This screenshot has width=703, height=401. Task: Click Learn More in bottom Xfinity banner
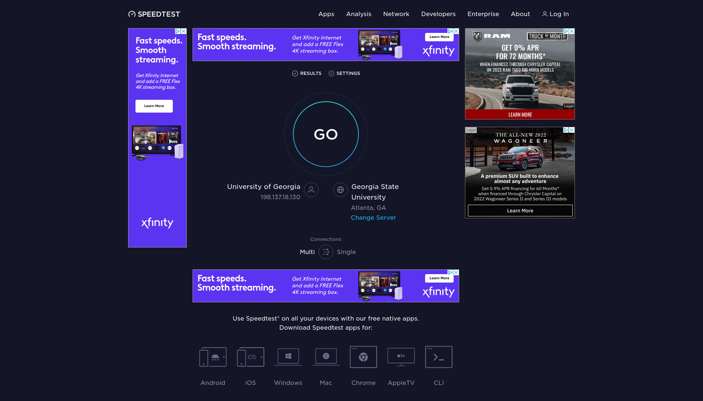point(439,278)
